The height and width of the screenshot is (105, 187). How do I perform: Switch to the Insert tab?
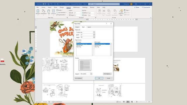pyautogui.click(x=49, y=7)
